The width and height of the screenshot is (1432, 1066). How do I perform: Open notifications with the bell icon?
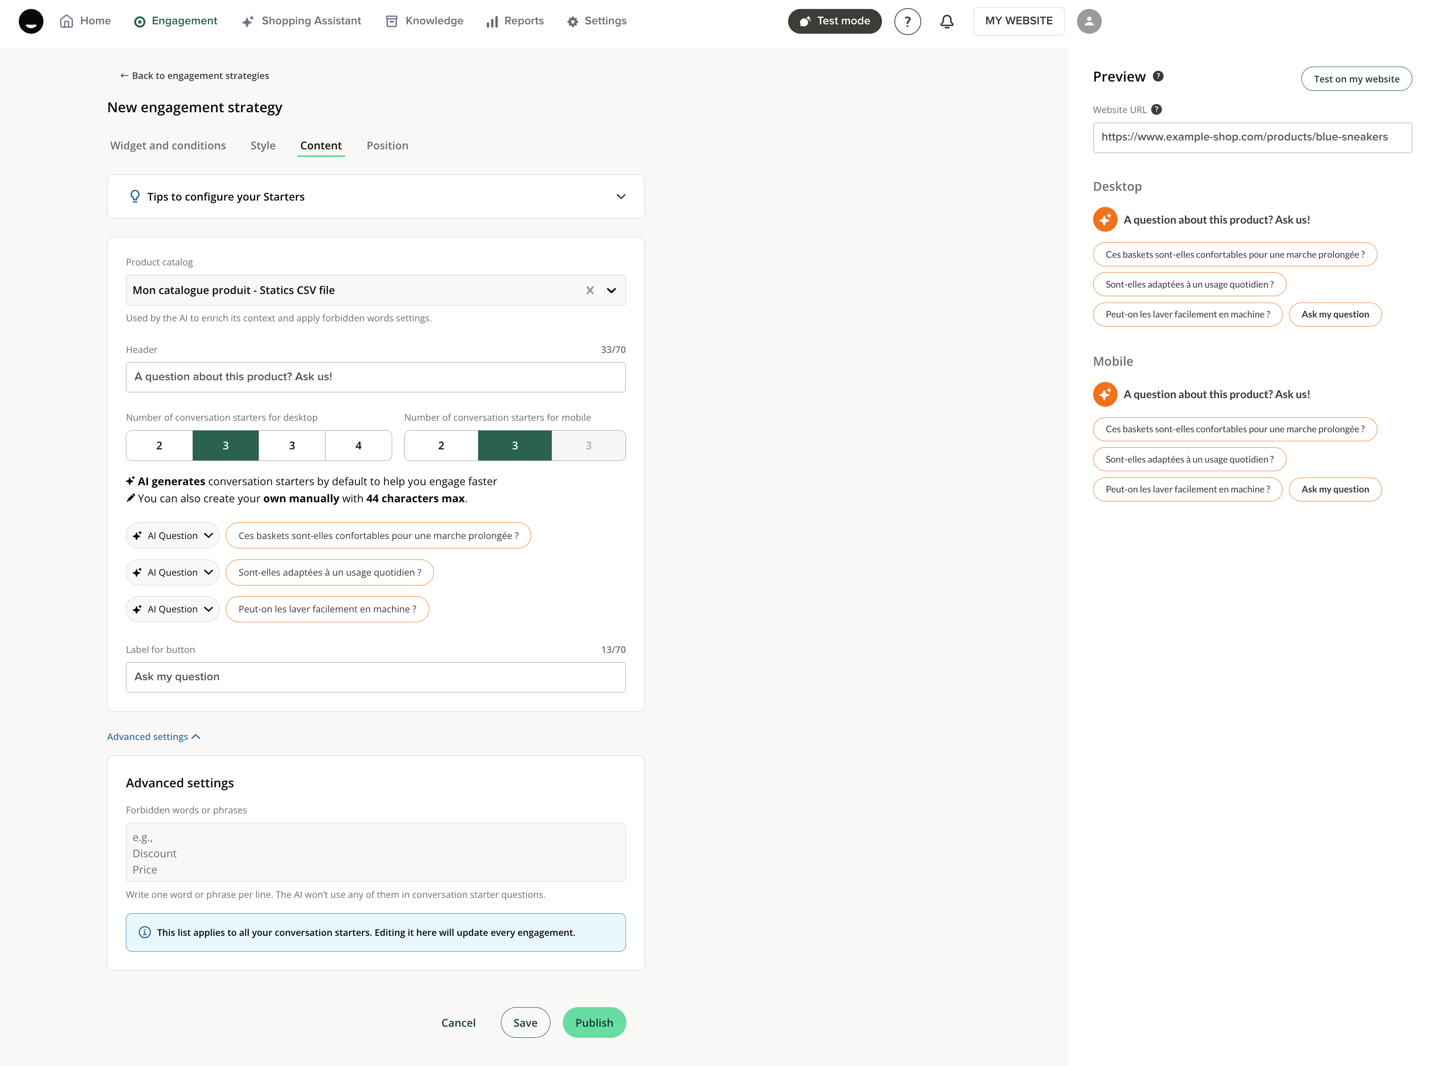(947, 21)
